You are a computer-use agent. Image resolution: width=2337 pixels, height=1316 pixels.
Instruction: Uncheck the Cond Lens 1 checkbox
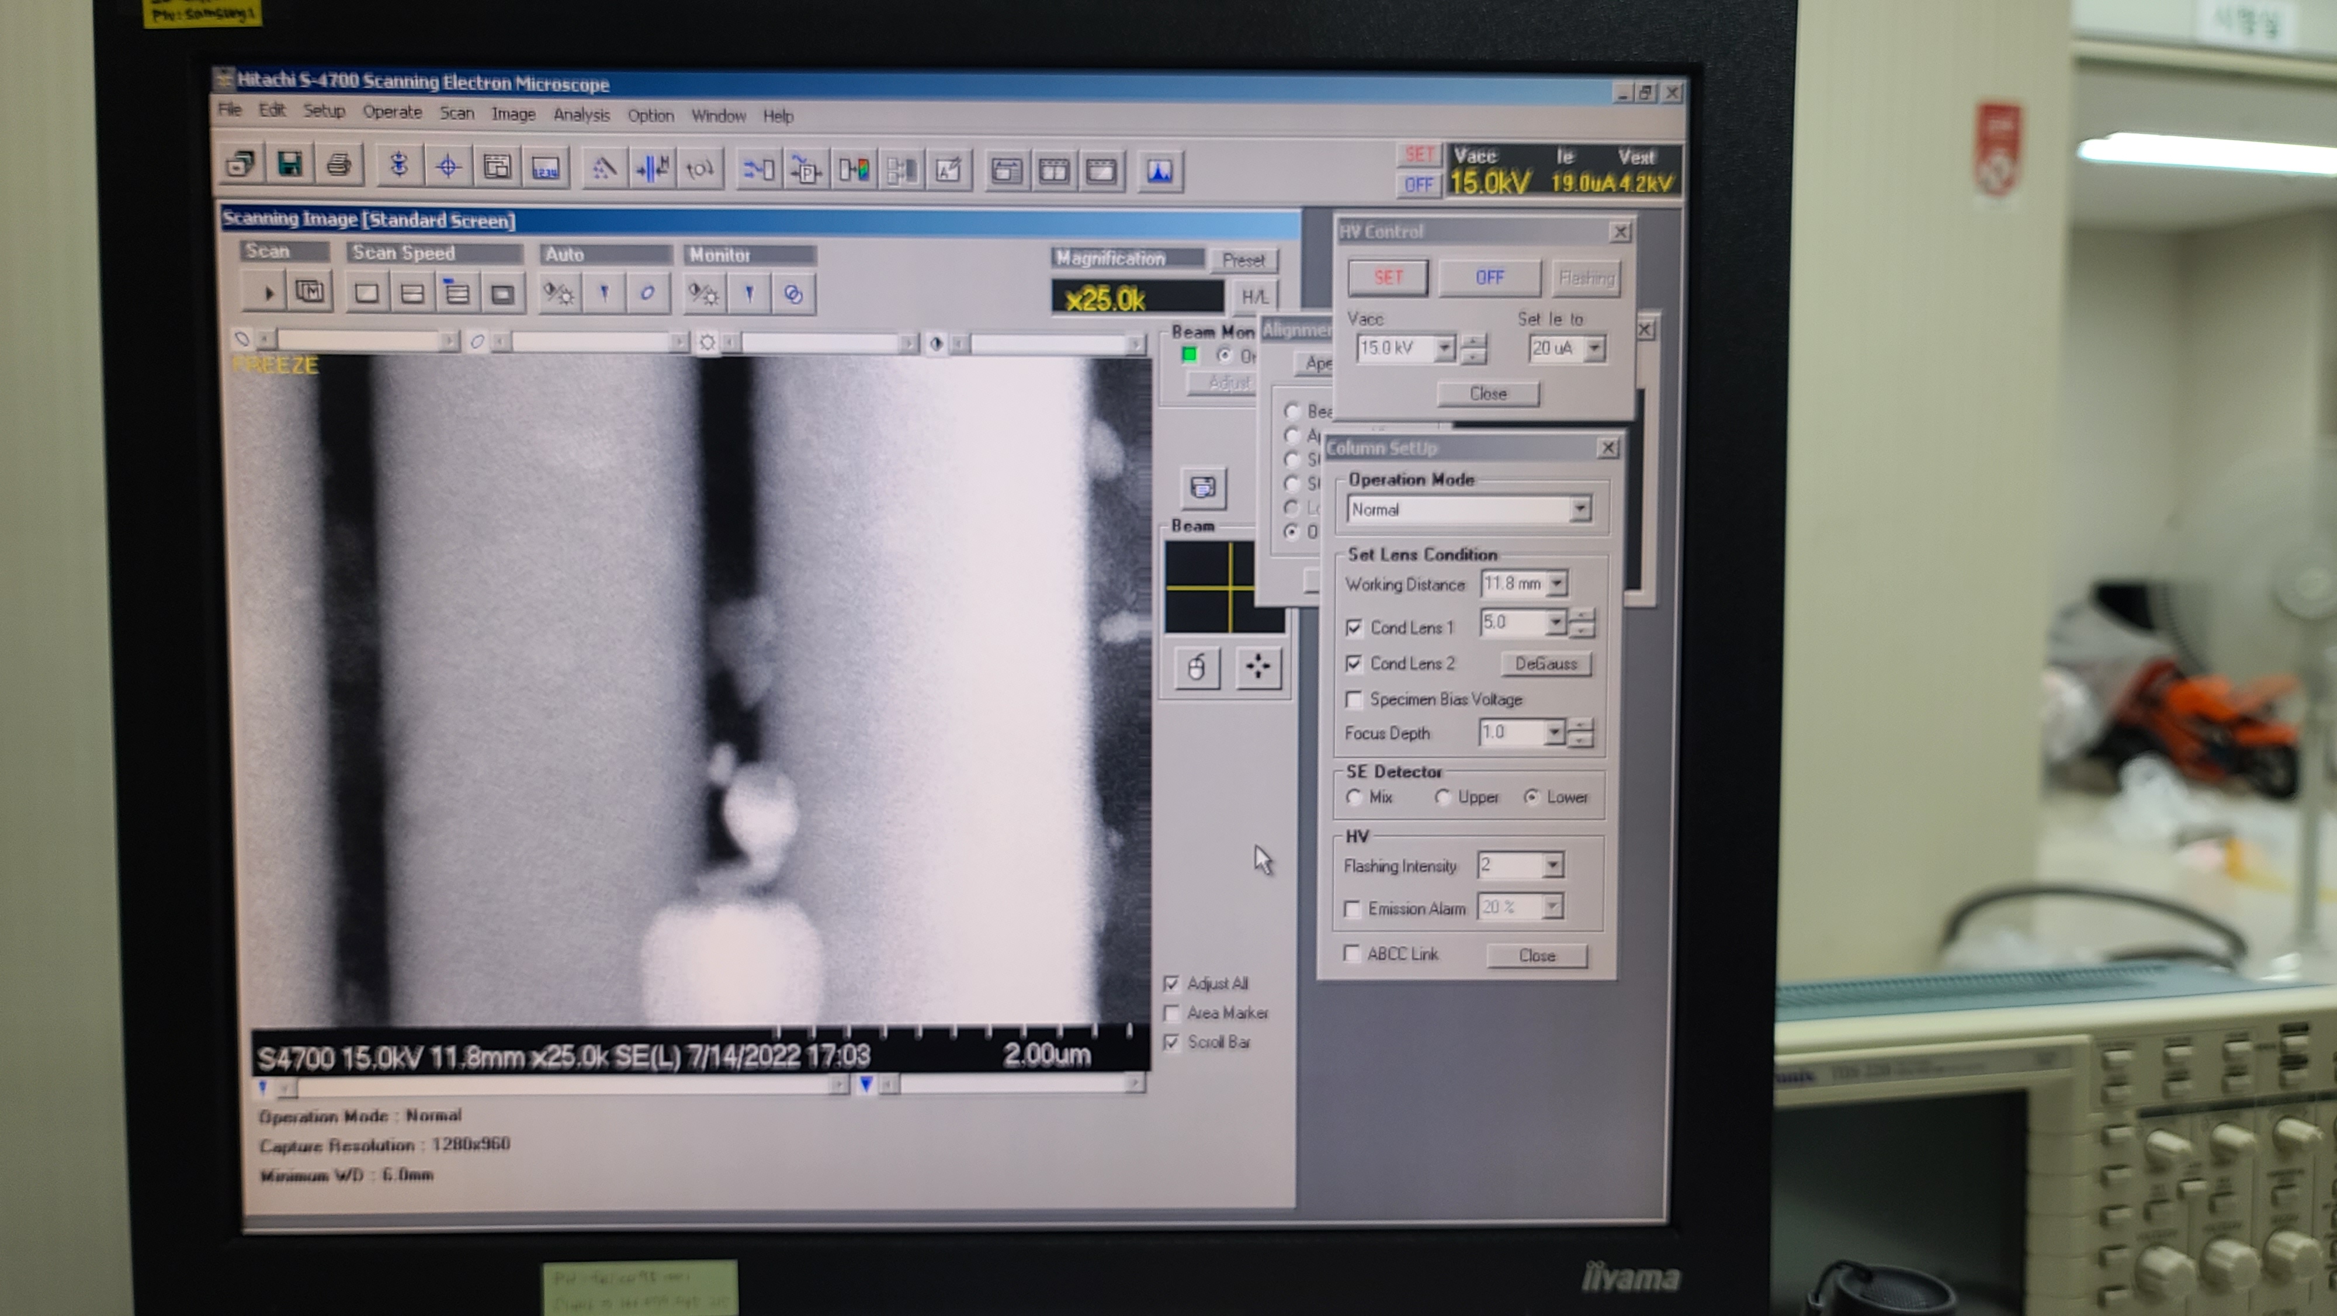click(1354, 627)
